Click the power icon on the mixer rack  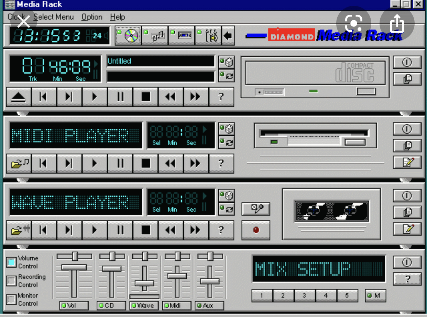click(x=407, y=262)
